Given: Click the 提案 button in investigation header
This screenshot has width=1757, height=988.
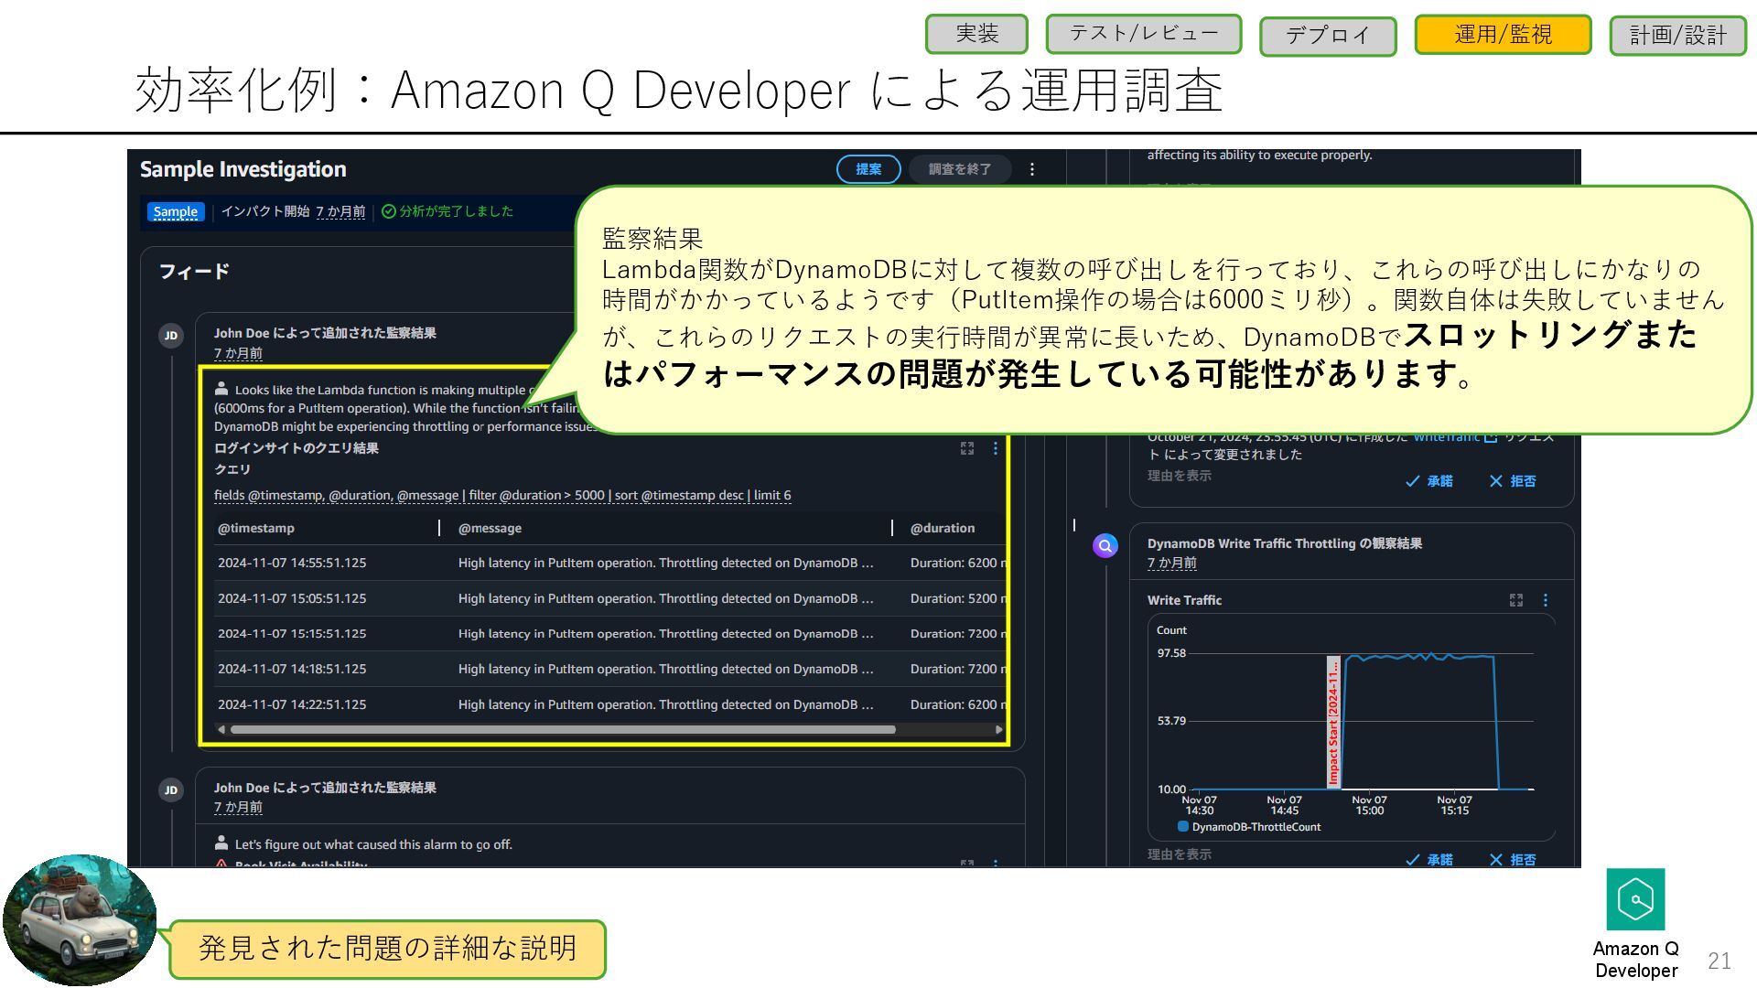Looking at the screenshot, I should [x=868, y=169].
